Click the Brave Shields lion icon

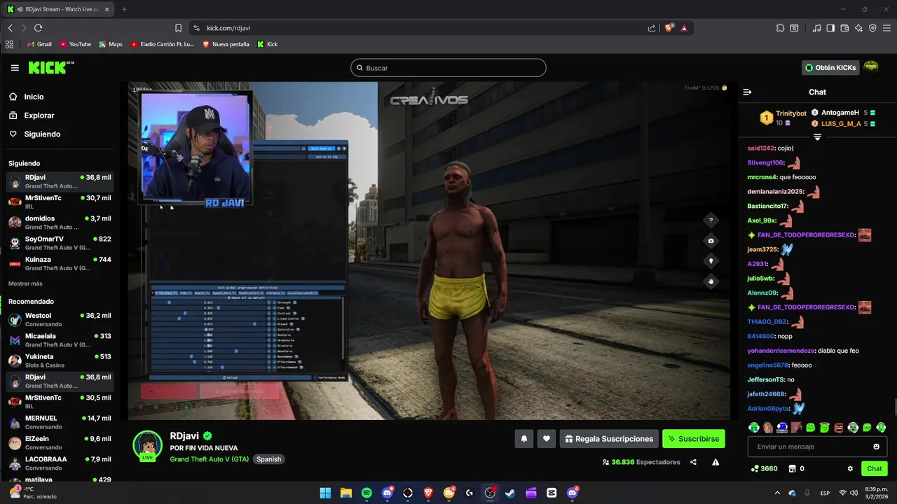(x=669, y=28)
